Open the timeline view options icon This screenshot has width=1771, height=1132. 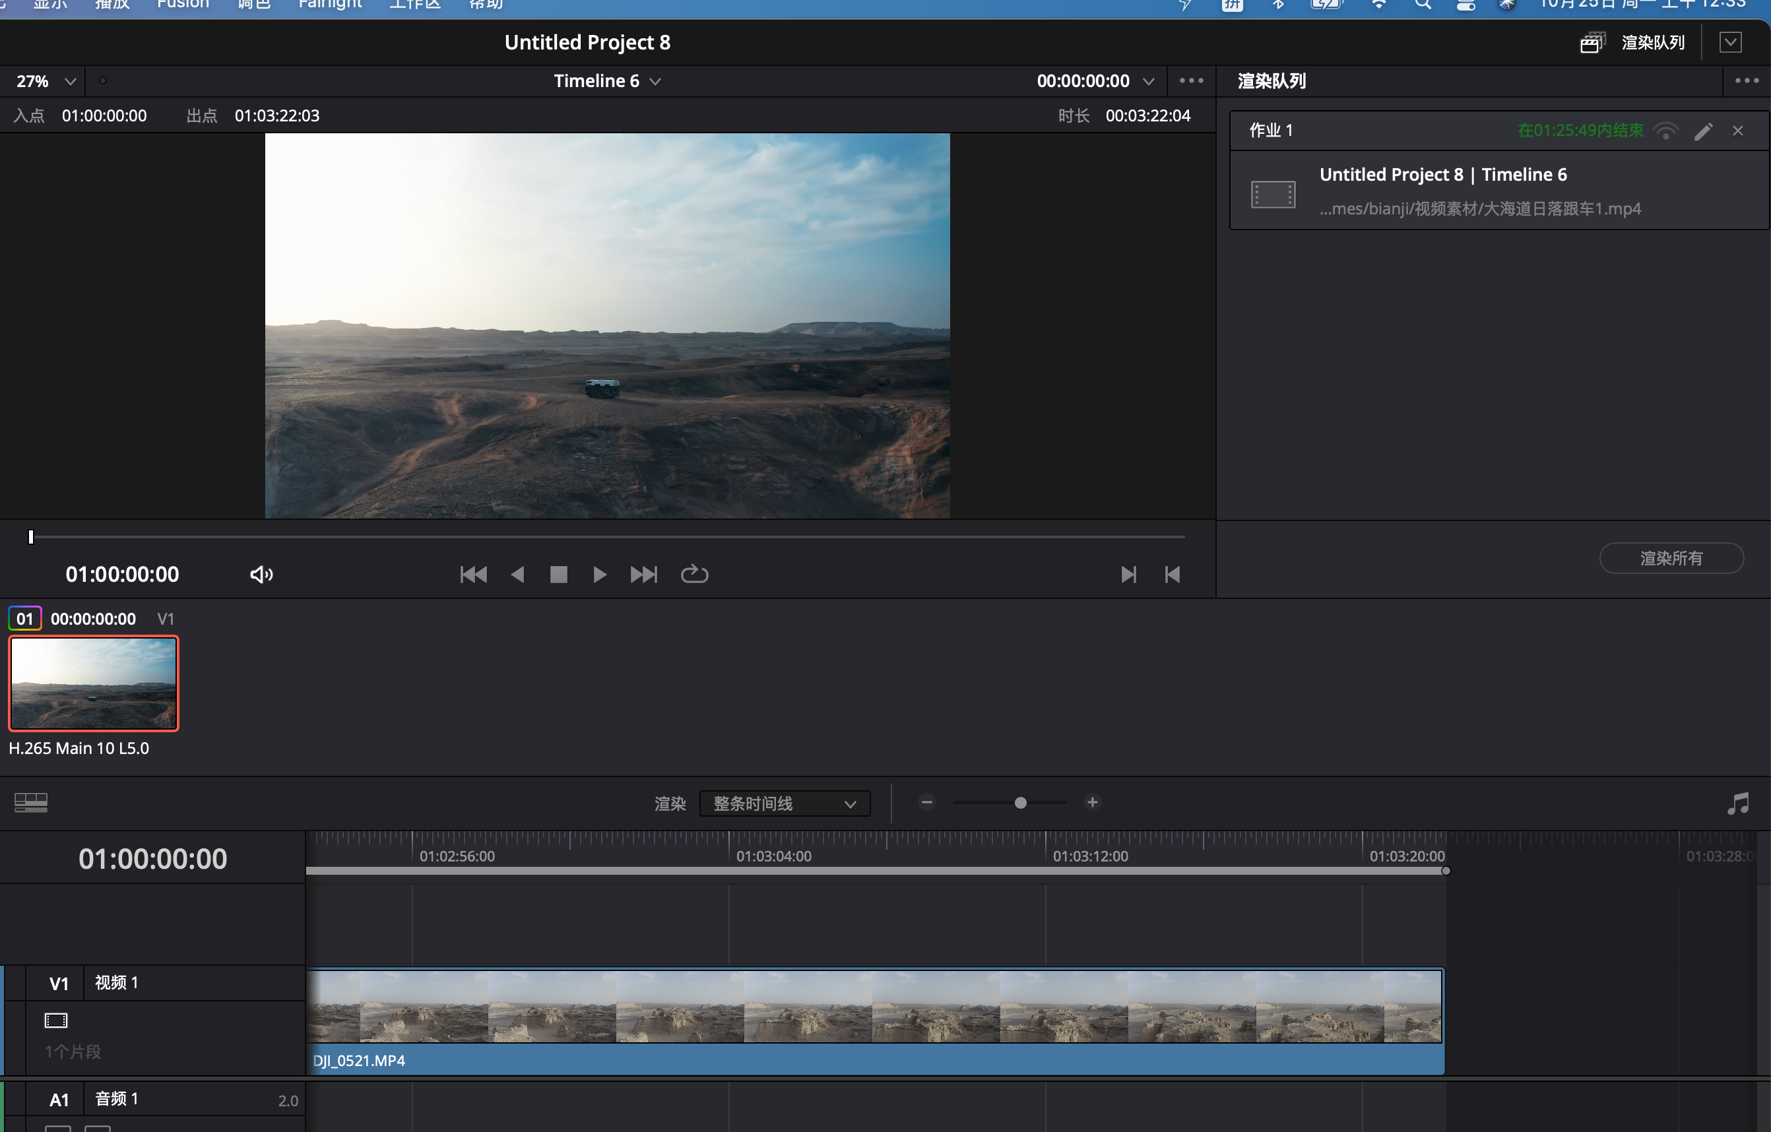(31, 803)
